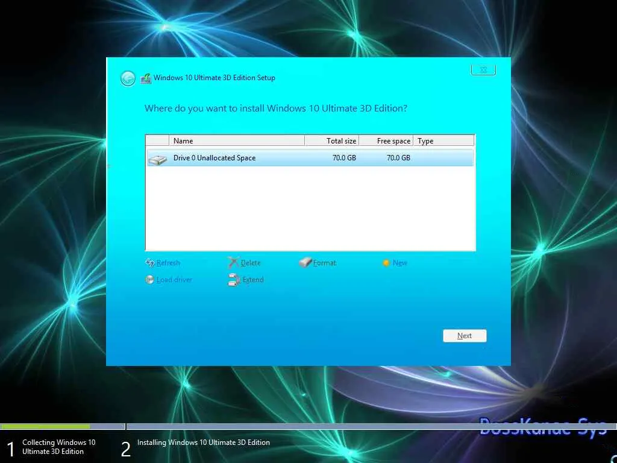
Task: Choose the Format partition link
Action: click(x=324, y=263)
